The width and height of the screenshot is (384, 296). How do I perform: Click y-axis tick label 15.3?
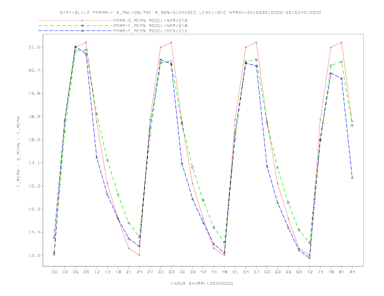pyautogui.click(x=33, y=209)
